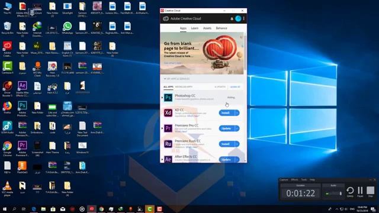Open the recorder Help menu

pos(312,180)
